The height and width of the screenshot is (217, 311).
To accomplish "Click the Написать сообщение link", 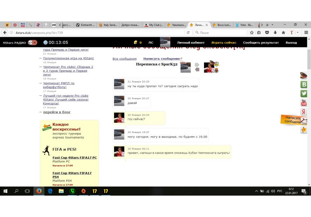I will click(161, 59).
